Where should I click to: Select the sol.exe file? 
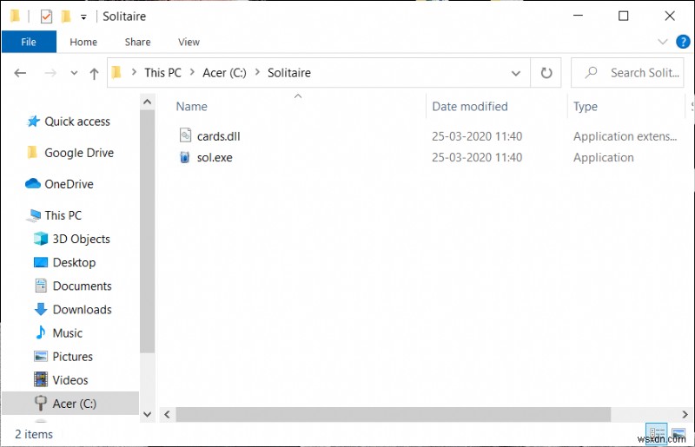tap(215, 157)
